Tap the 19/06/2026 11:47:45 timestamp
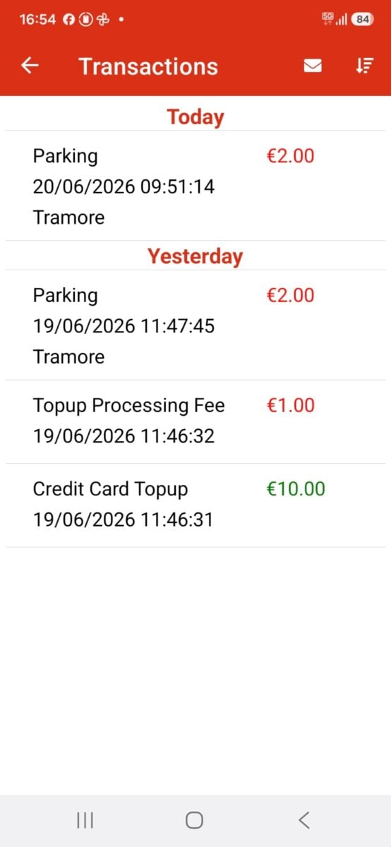The image size is (391, 847). pyautogui.click(x=124, y=325)
